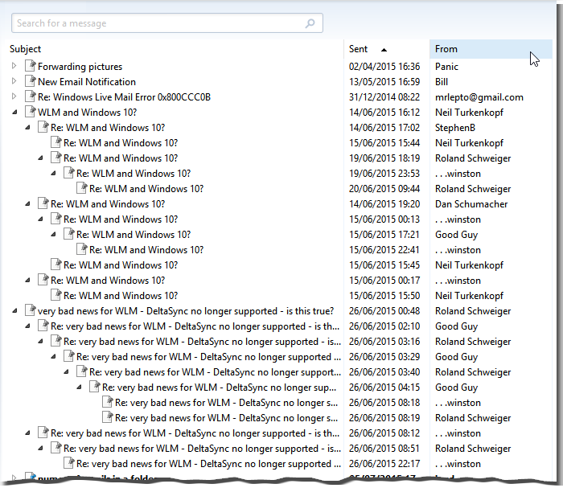The height and width of the screenshot is (488, 563).
Task: Click message icon of reply sent 15/06/2015 15:44
Action: point(56,142)
